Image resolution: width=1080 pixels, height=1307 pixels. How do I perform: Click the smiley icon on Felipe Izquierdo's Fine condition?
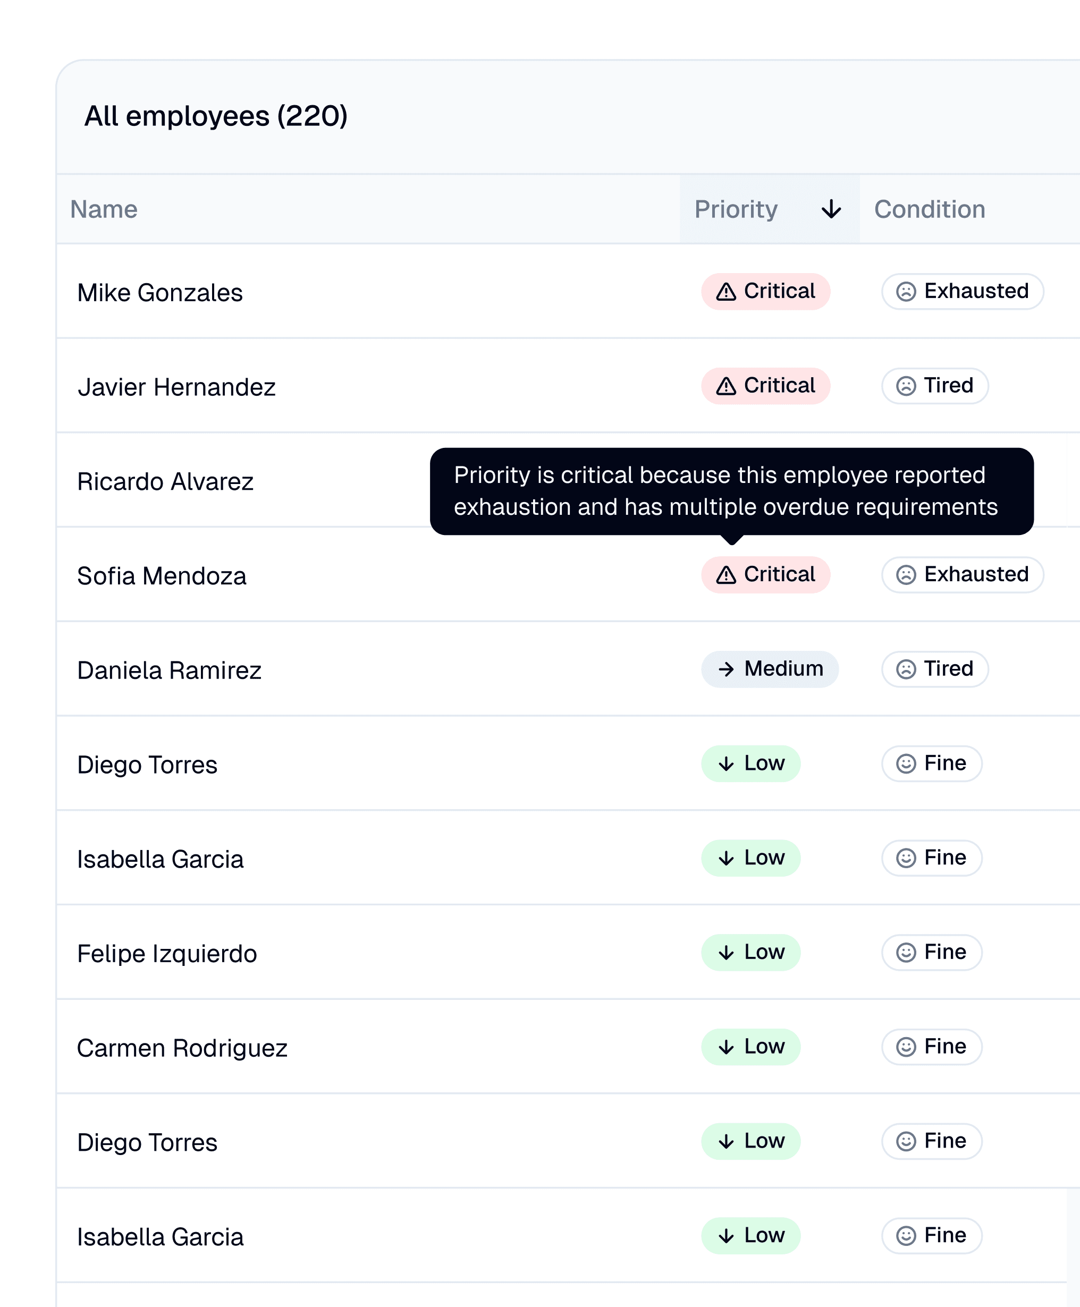pos(906,953)
